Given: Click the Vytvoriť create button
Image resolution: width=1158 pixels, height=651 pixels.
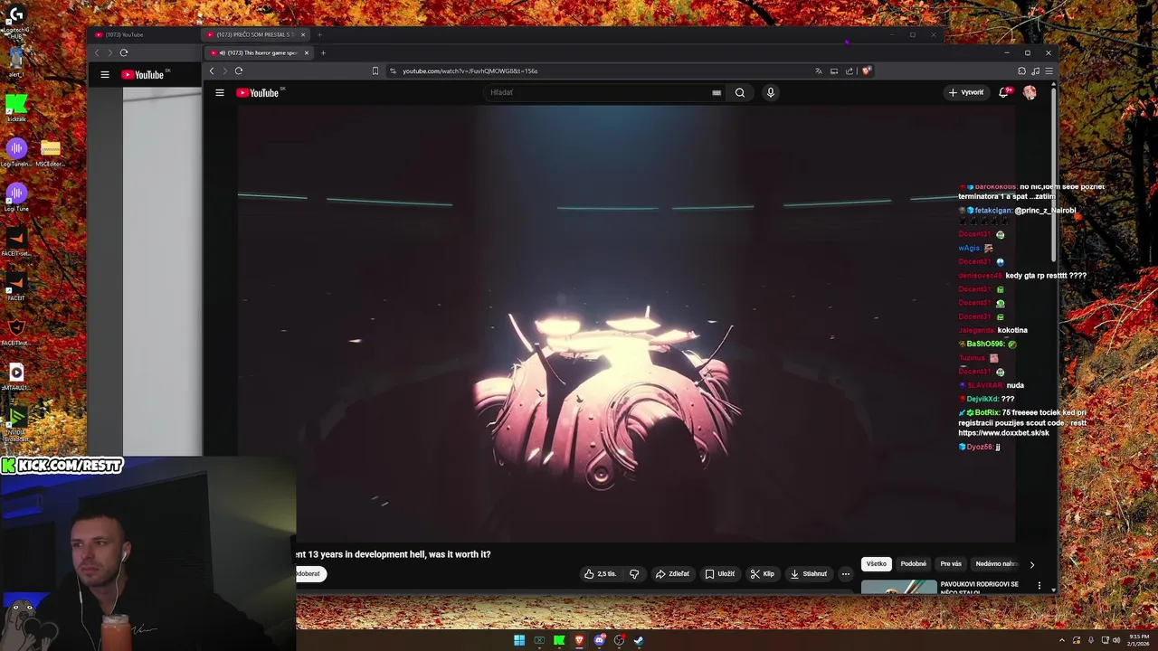Looking at the screenshot, I should [x=966, y=92].
